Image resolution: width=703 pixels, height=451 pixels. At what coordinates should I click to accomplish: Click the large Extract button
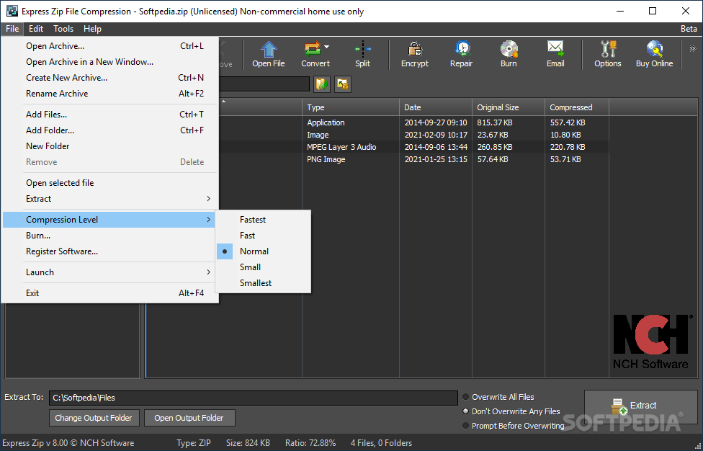pos(640,406)
